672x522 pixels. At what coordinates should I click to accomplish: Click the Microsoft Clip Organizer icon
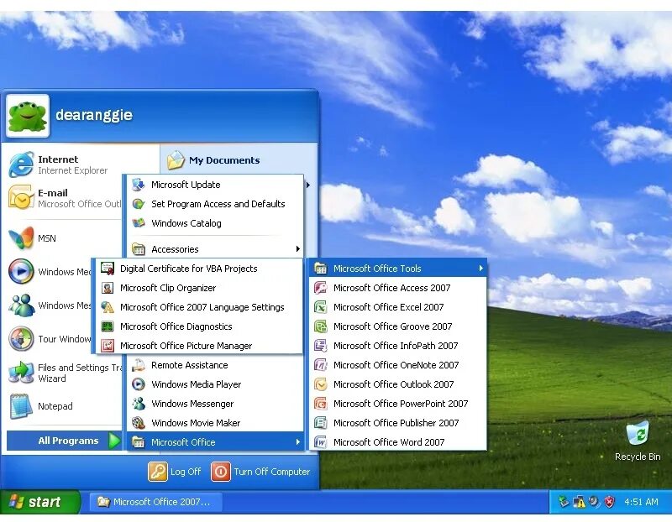[x=108, y=288]
